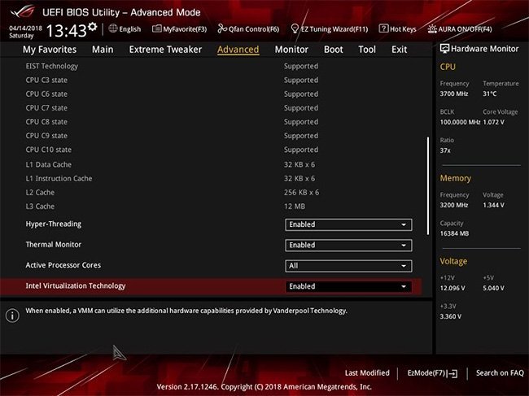Show the Hot Keys list
Image resolution: width=529 pixels, height=396 pixels.
(397, 29)
